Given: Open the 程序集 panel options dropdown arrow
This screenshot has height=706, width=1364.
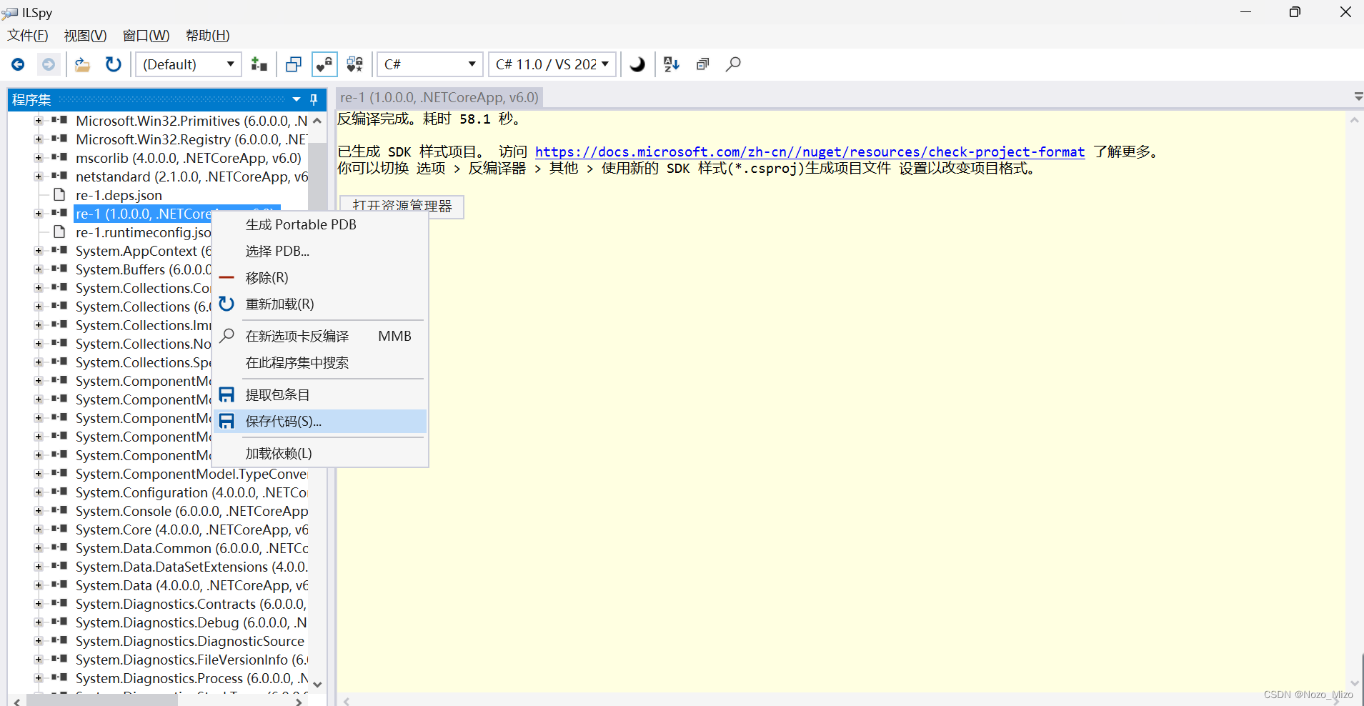Looking at the screenshot, I should 297,99.
